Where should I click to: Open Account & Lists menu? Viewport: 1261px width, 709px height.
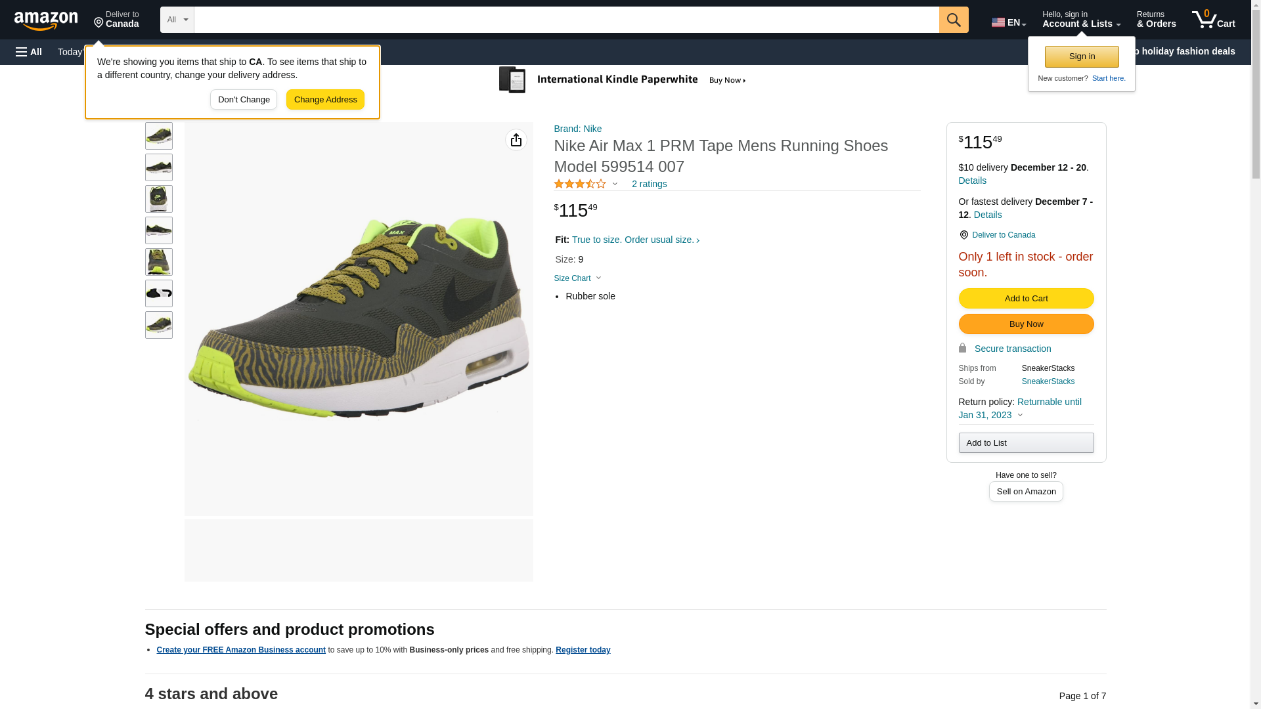point(1081,20)
